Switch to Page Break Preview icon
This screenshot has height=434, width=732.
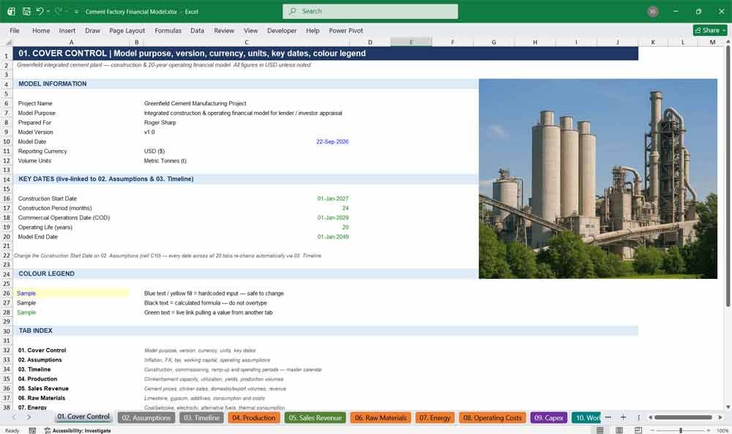pos(638,430)
